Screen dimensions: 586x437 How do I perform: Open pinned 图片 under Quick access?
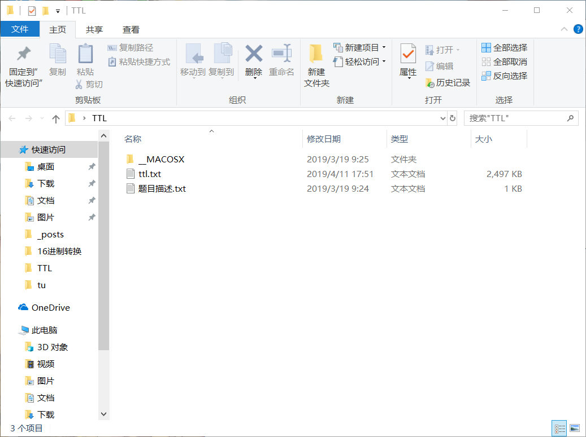pos(46,218)
